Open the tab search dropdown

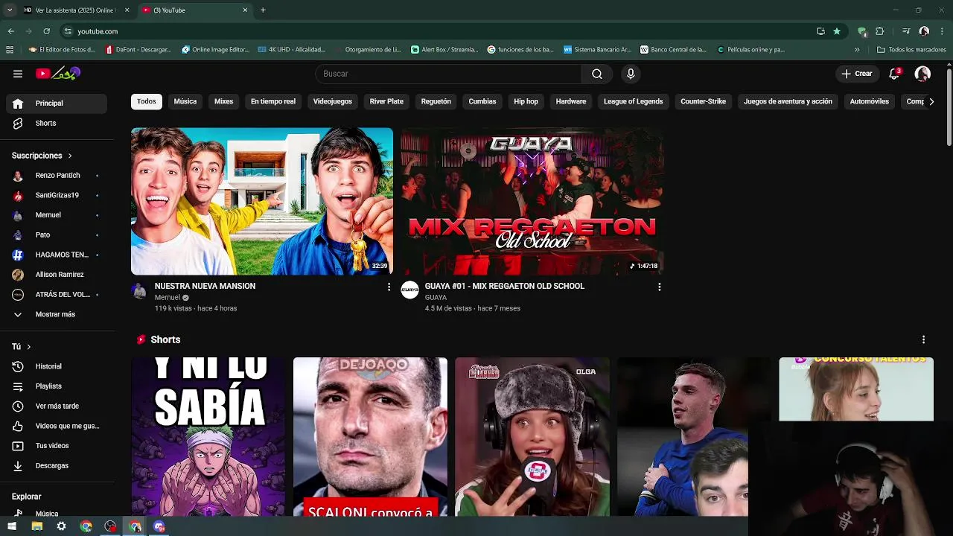[10, 10]
